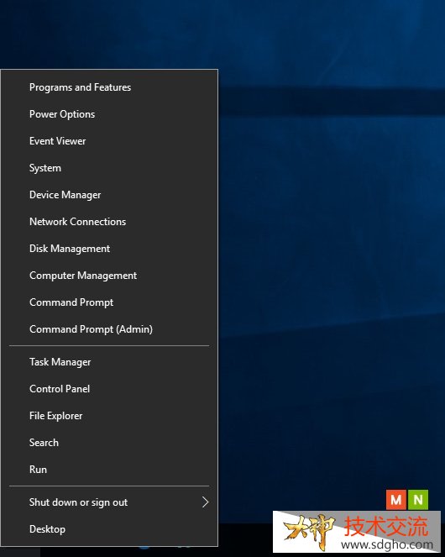Start Task Manager
The width and height of the screenshot is (445, 557).
click(x=109, y=362)
